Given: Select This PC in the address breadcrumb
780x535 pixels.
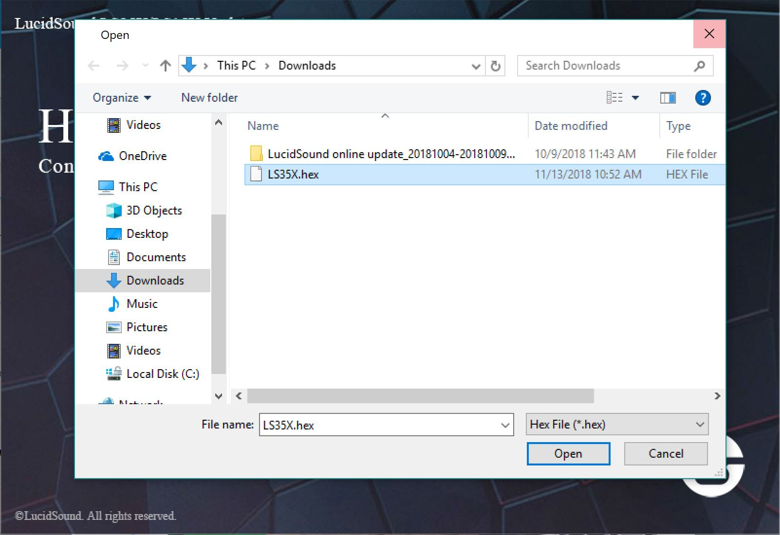Looking at the screenshot, I should pyautogui.click(x=236, y=66).
